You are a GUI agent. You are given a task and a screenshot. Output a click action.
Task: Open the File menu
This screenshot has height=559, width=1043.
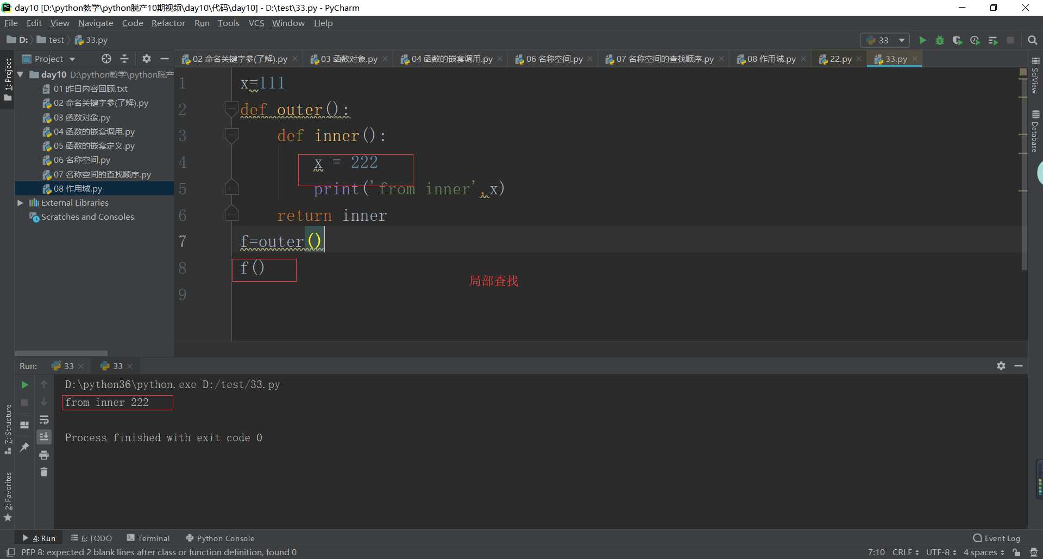[x=11, y=23]
